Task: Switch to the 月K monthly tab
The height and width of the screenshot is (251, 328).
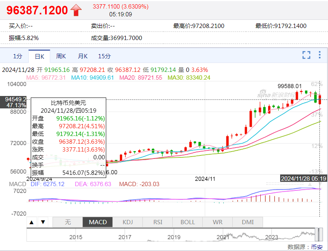Action: click(x=83, y=56)
